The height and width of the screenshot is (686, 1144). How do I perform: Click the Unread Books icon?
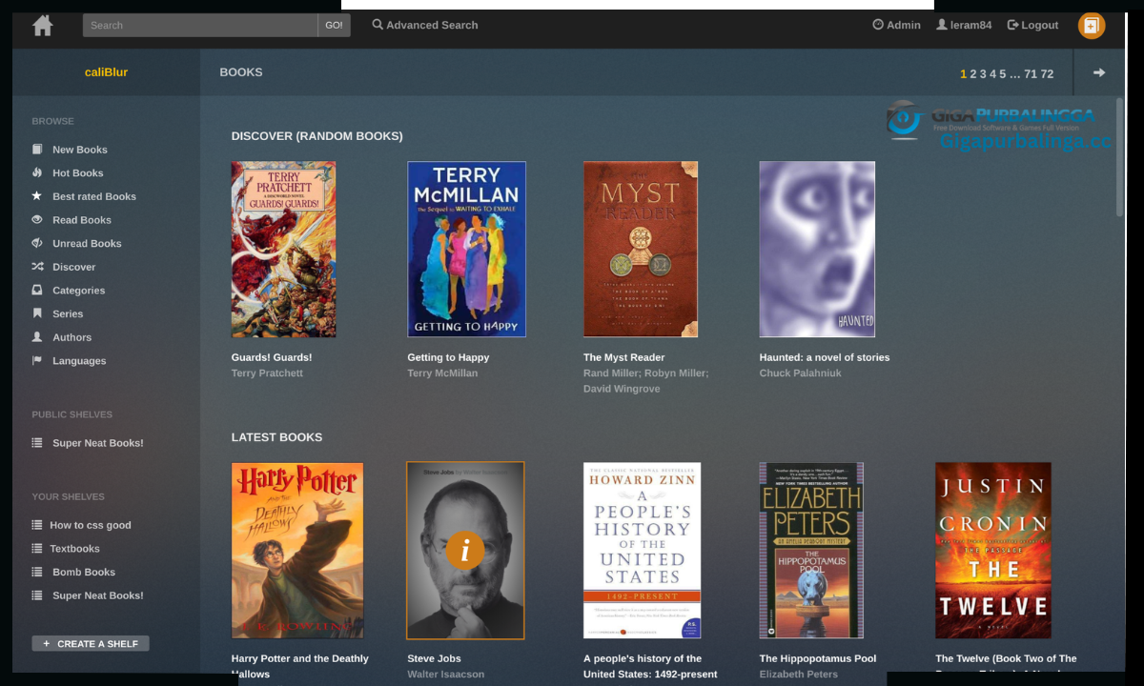click(37, 243)
